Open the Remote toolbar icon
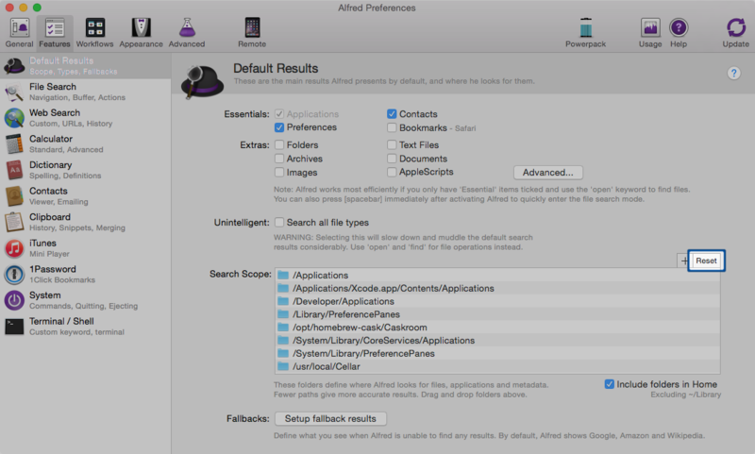The width and height of the screenshot is (755, 454). point(252,28)
